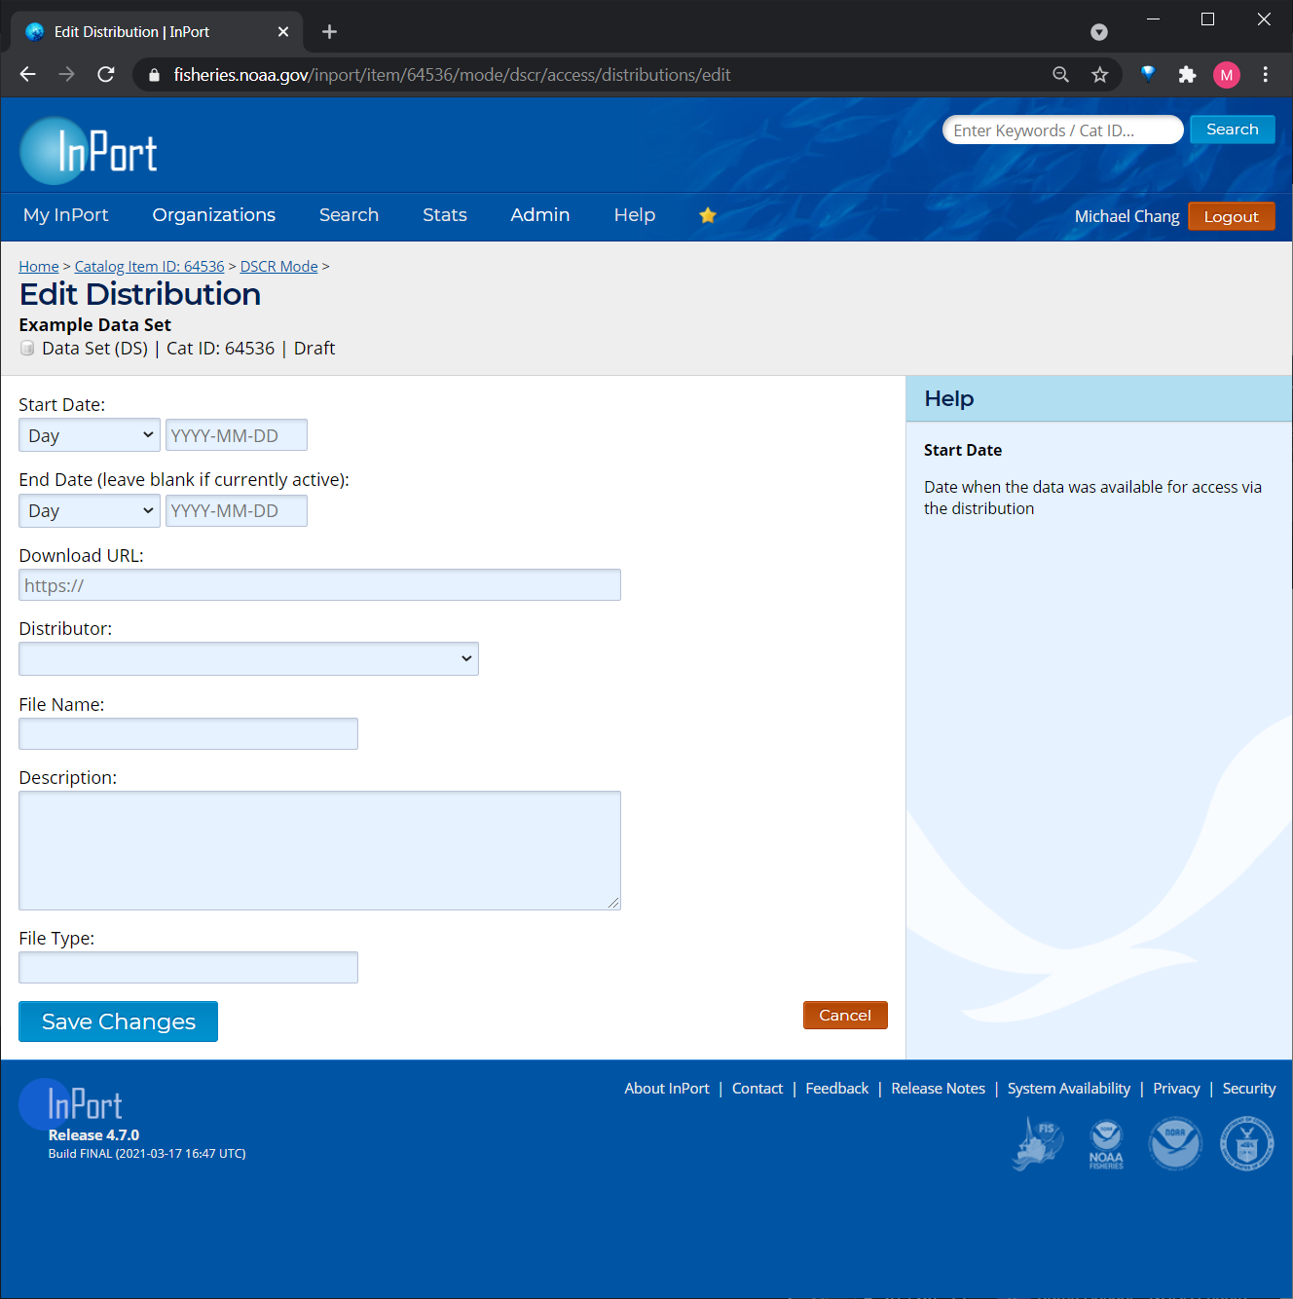Screen dimensions: 1293x1299
Task: Focus the Start Date YYYY-MM-DD field
Action: 237,435
